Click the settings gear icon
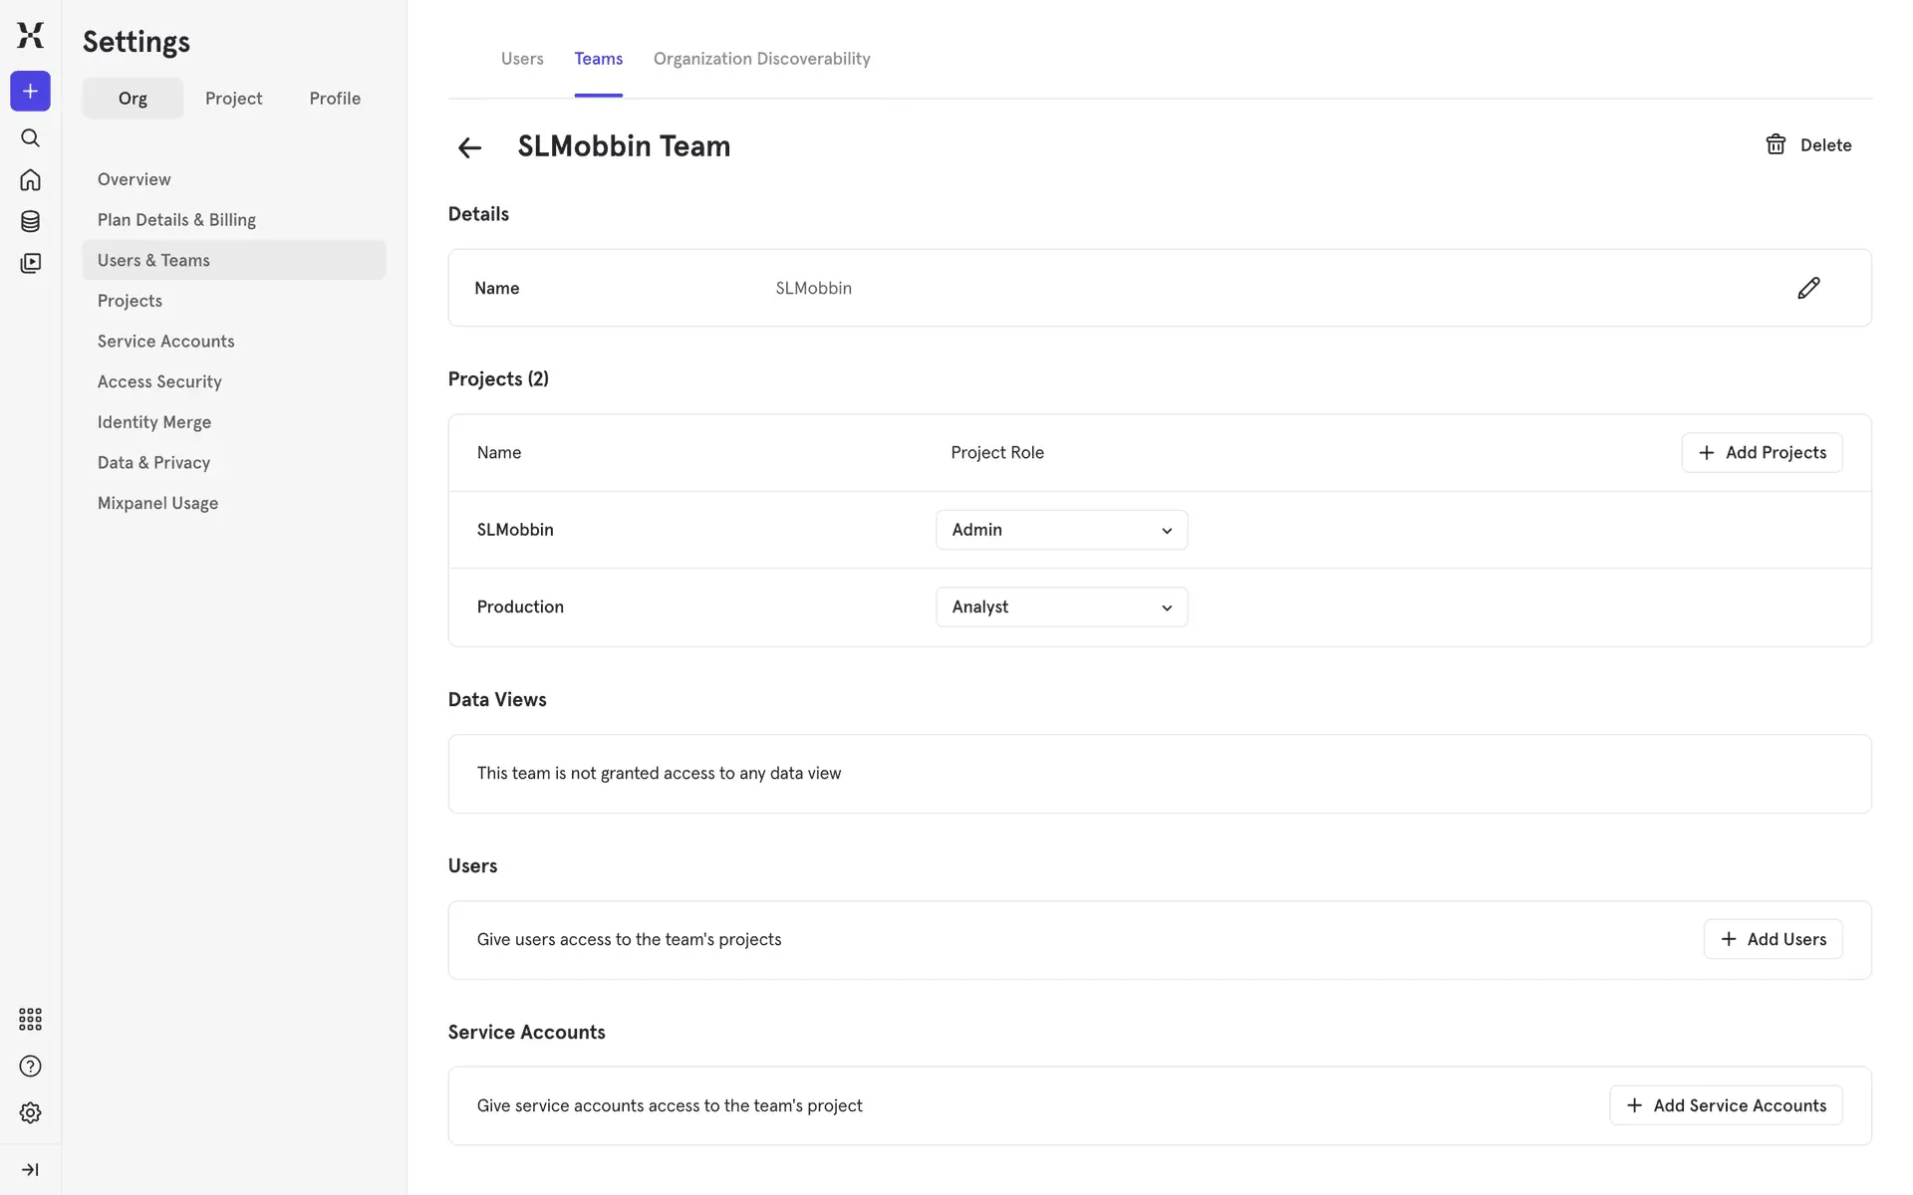 pyautogui.click(x=30, y=1112)
